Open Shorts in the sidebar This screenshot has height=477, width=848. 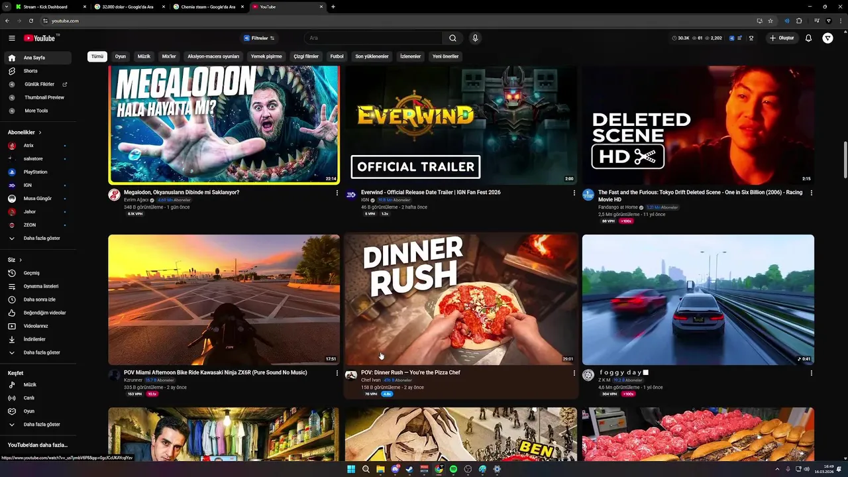pos(36,71)
